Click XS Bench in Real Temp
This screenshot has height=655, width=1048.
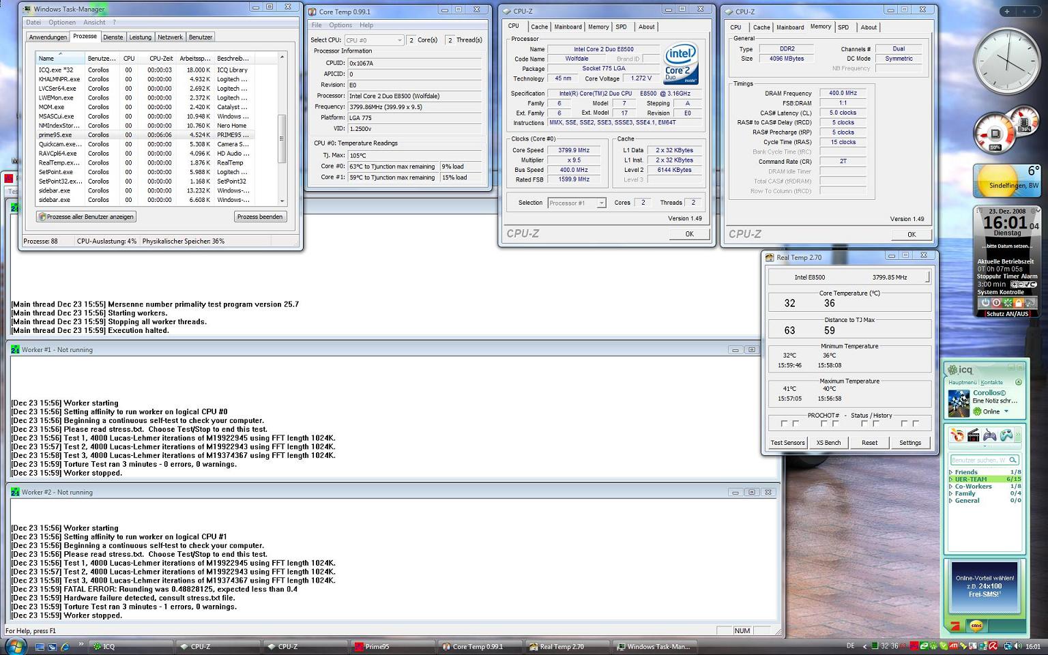828,443
